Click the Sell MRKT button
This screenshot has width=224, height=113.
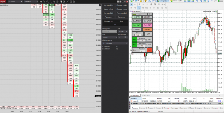(x=147, y=21)
